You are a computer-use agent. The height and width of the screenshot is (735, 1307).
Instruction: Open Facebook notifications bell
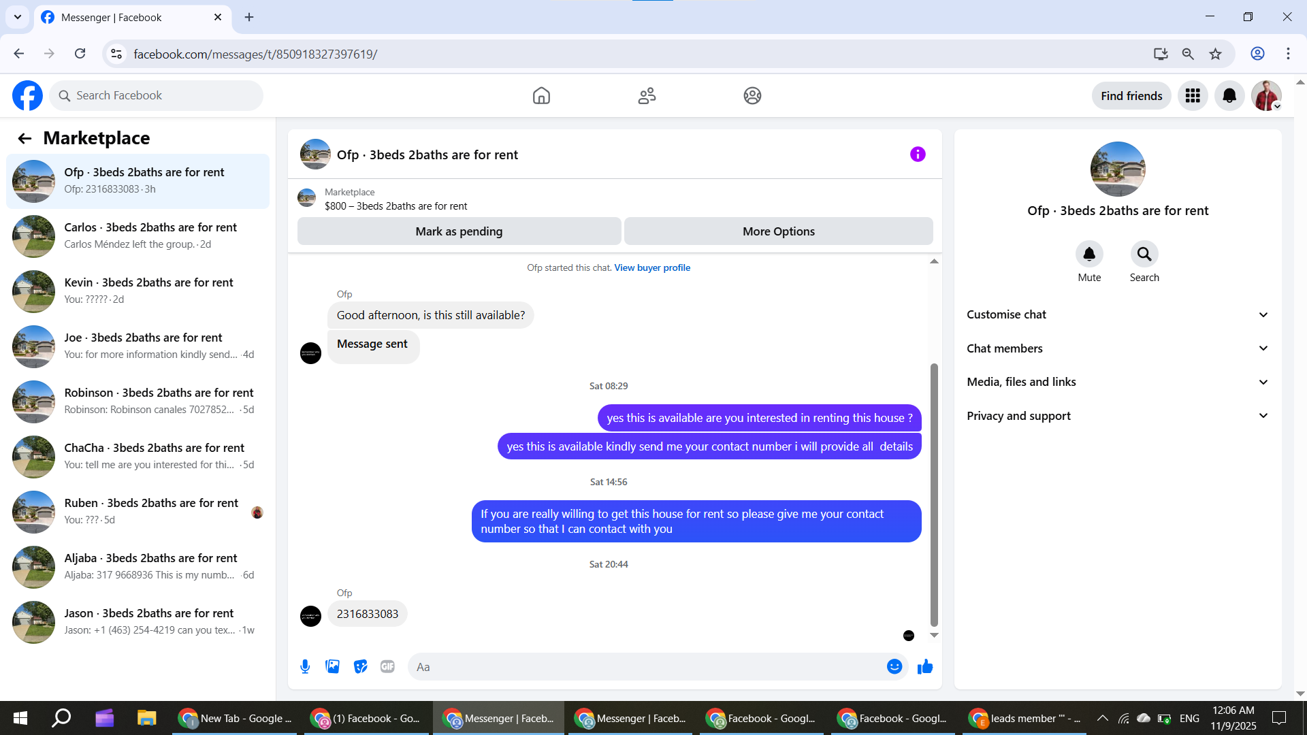[x=1229, y=96]
